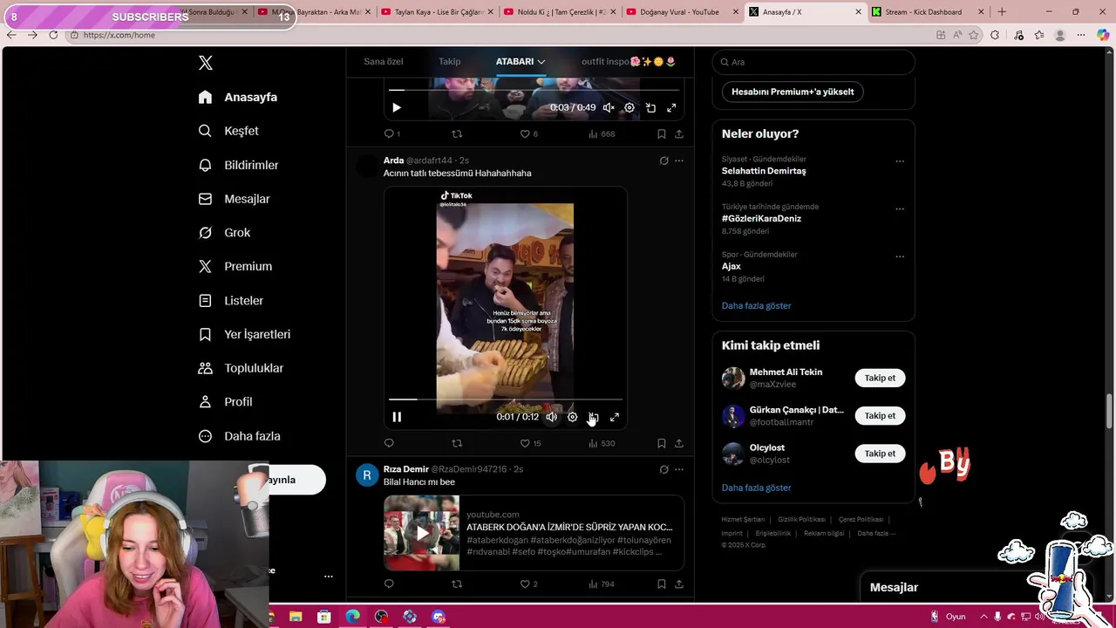
Task: Show more follow suggestions link
Action: (x=756, y=488)
